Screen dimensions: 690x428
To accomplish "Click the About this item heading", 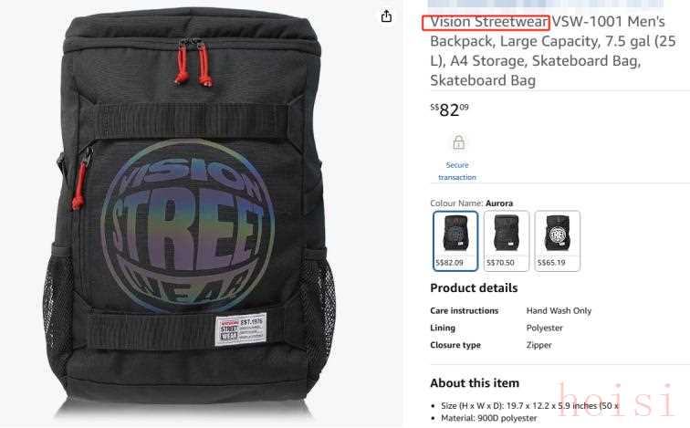I will coord(475,383).
